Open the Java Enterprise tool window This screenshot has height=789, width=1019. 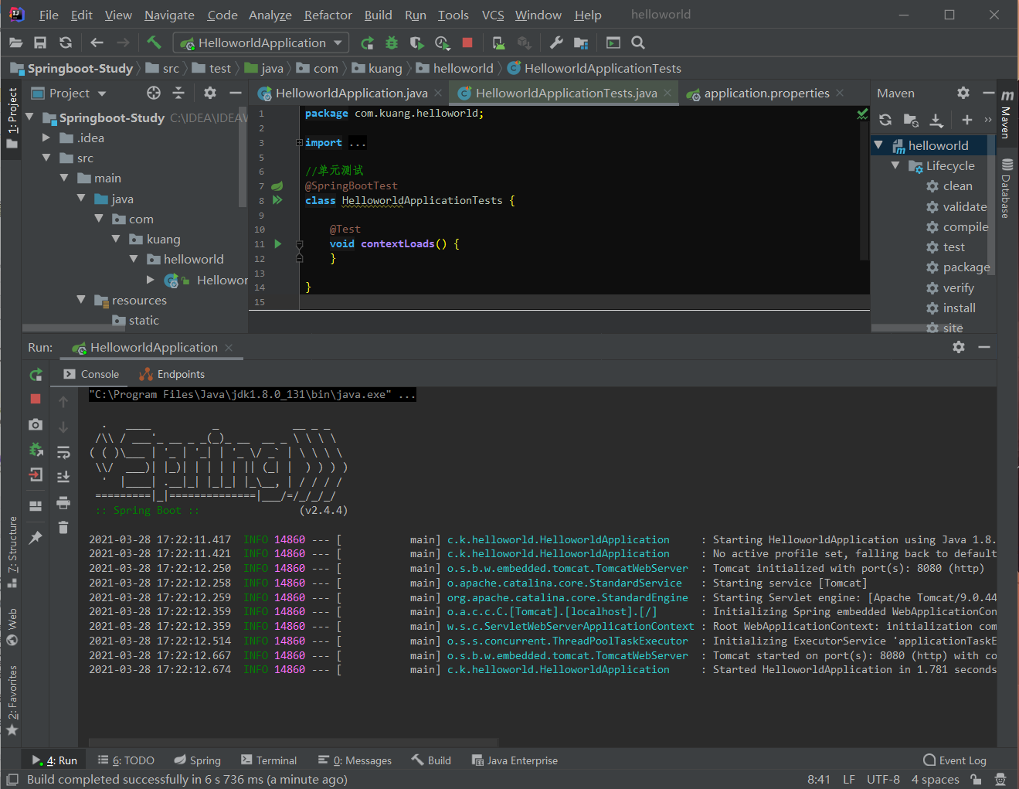(515, 760)
